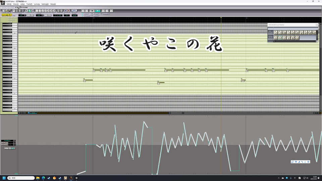Choose the quarter note length icon
Viewport: 322px width, 181px height.
coord(42,11)
